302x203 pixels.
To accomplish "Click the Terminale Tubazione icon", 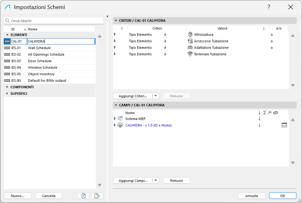I will [190, 54].
